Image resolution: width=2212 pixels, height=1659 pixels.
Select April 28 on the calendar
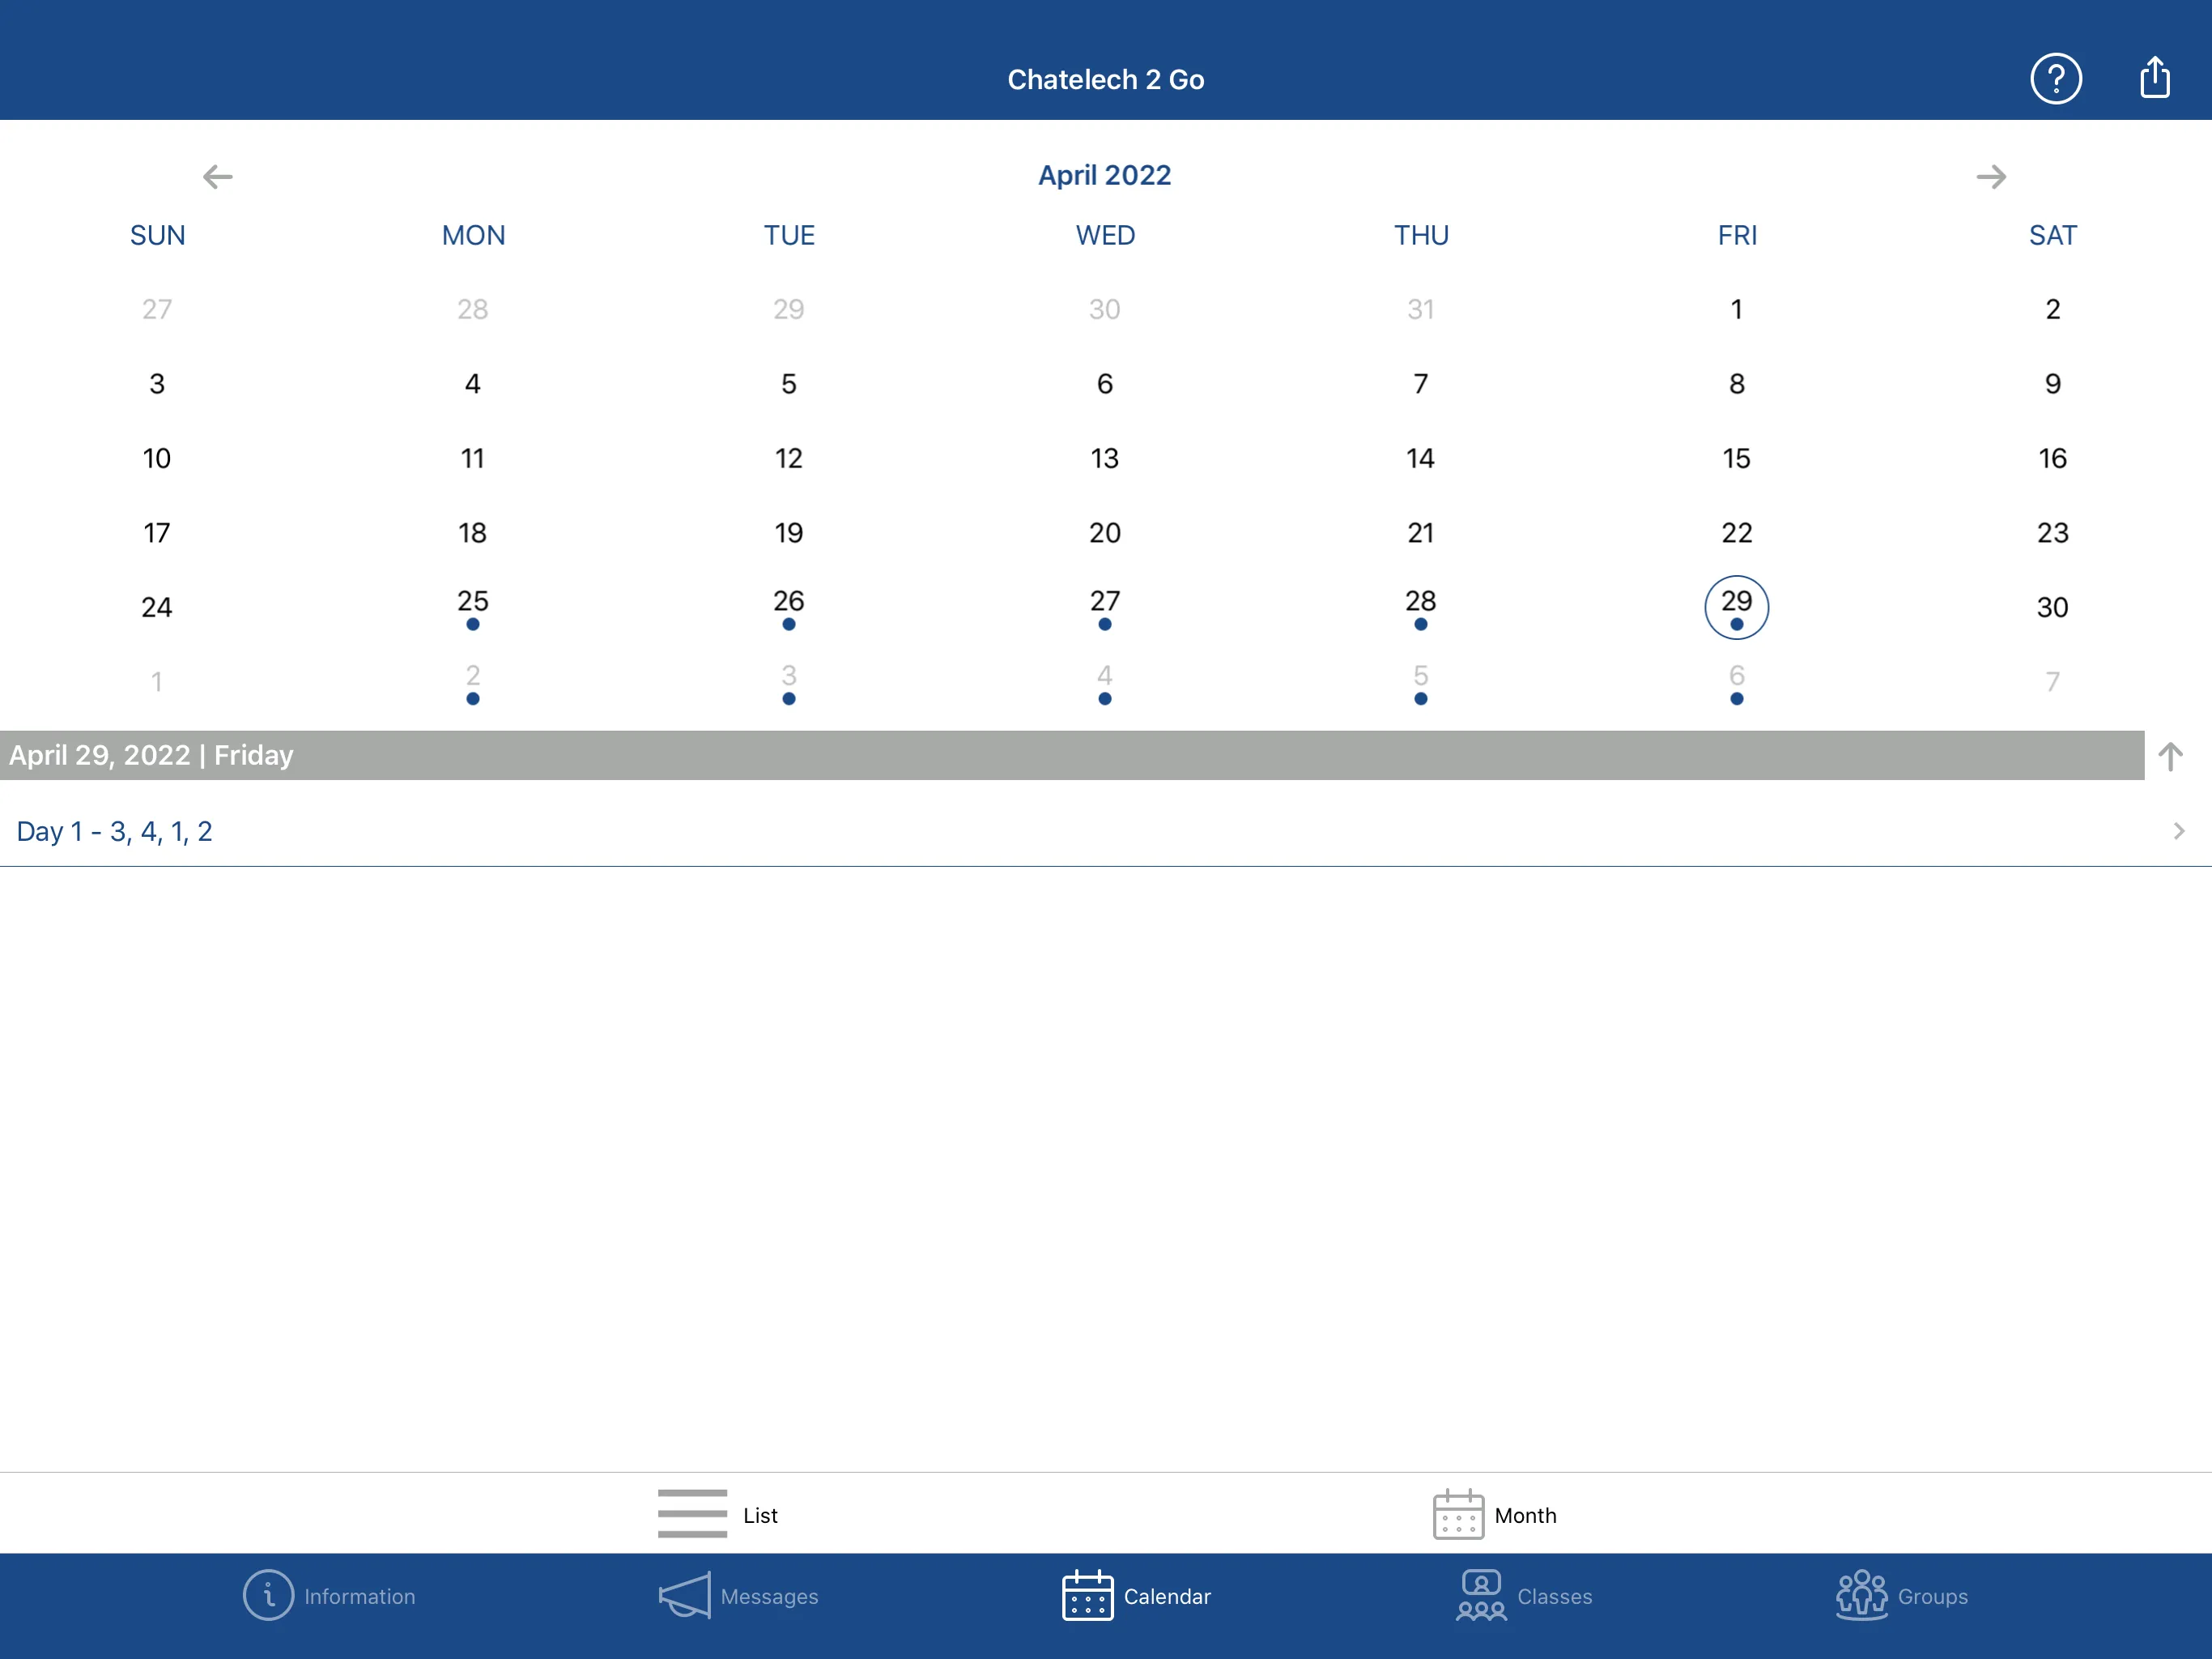[x=1420, y=607]
